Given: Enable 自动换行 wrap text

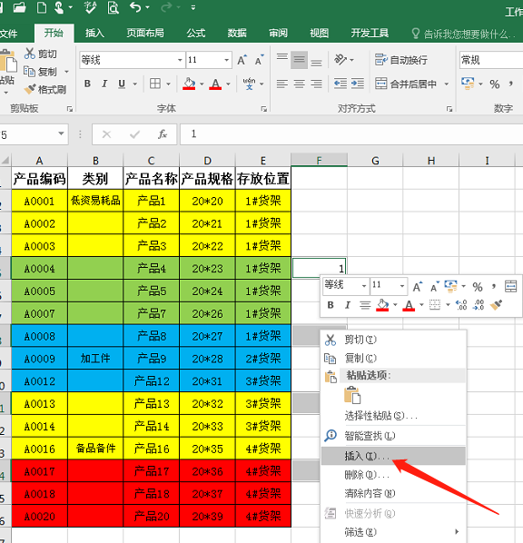Looking at the screenshot, I should point(401,60).
